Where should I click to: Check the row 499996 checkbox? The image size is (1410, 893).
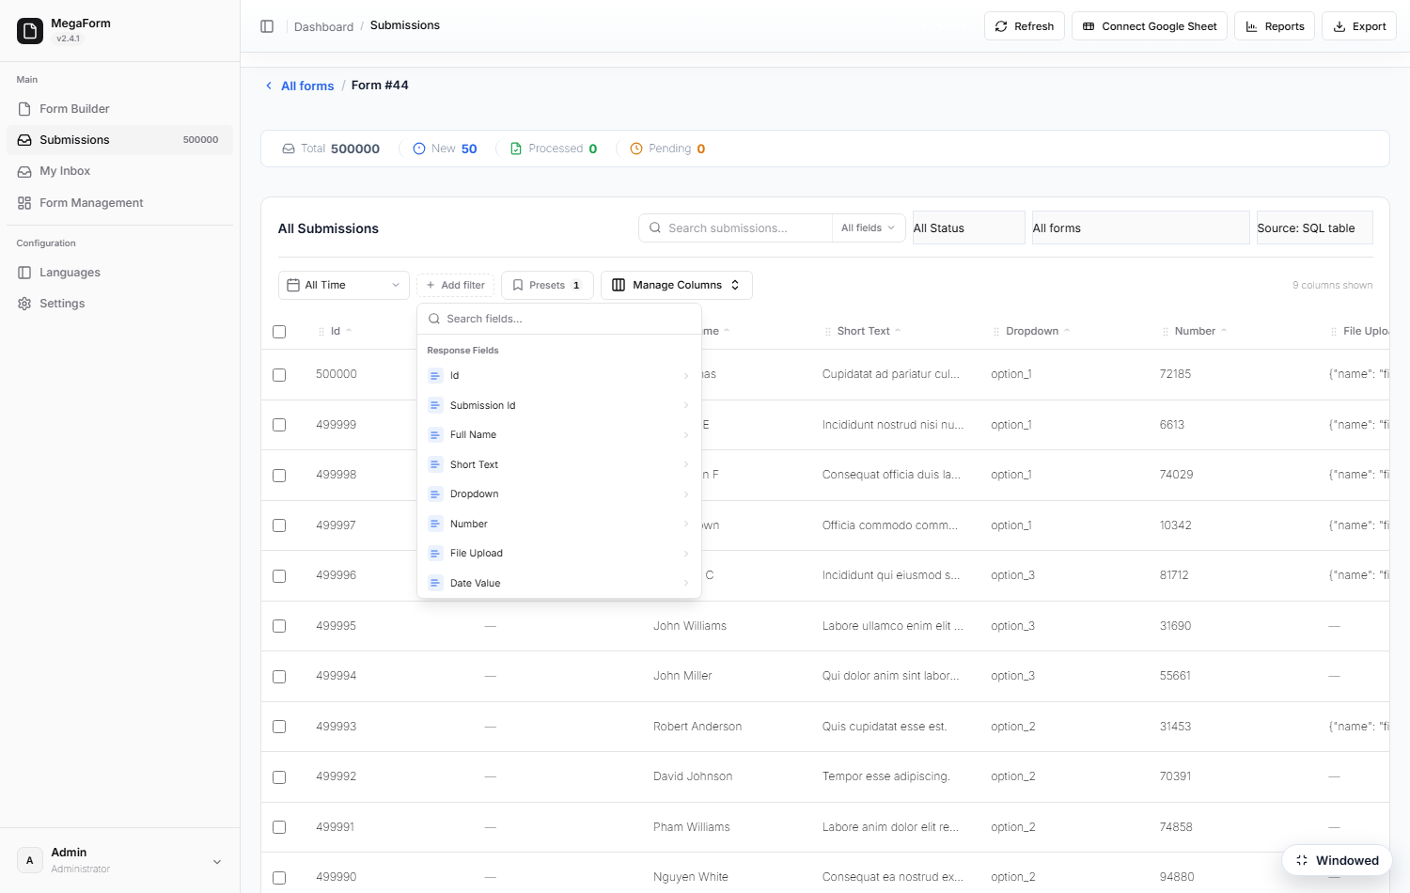(x=279, y=576)
